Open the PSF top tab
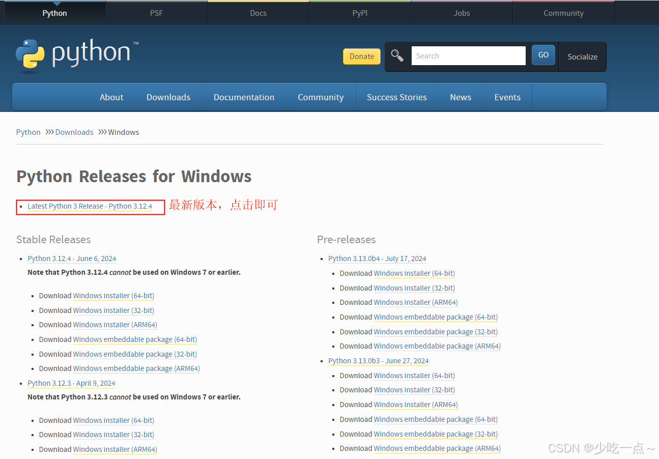This screenshot has height=459, width=659. pos(156,13)
